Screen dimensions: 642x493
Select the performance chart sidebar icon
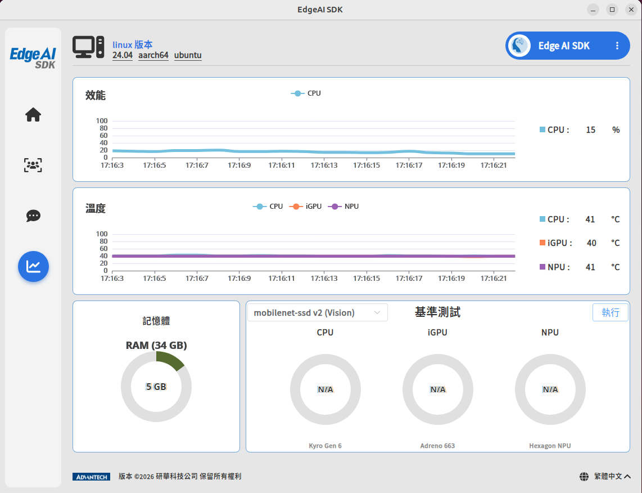click(x=33, y=266)
